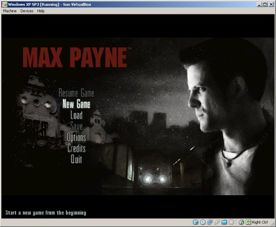Click the CD/DVD drive status icon
276x227 pixels.
pos(203,222)
